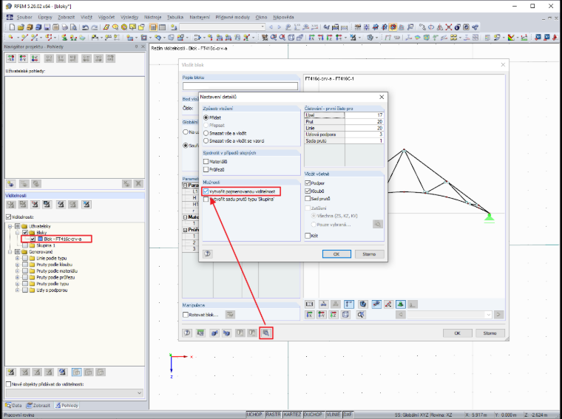Viewport: 562px width, 419px height.
Task: Click new user view icon below views list
Action: [11, 184]
